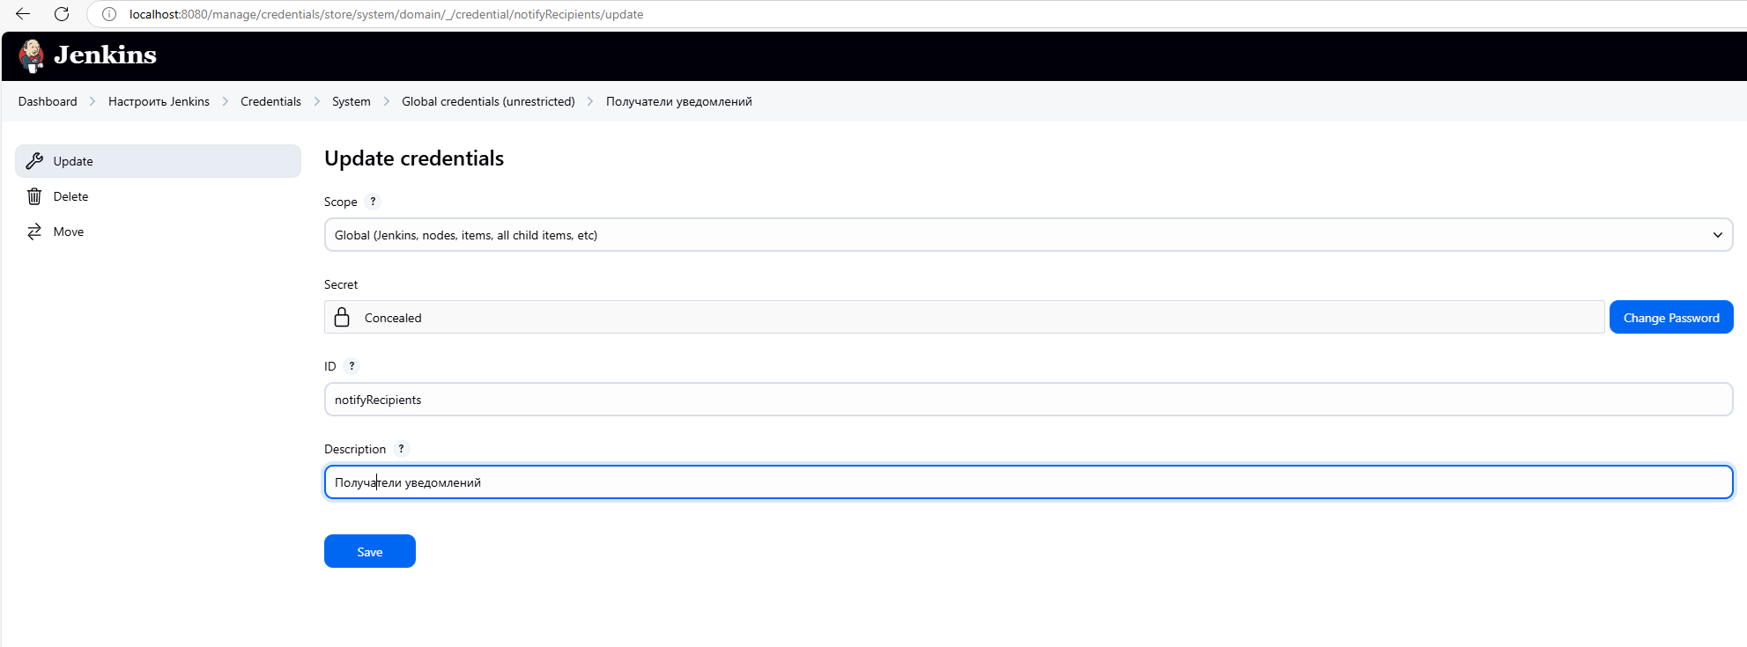This screenshot has width=1747, height=647.
Task: Open help for ID field
Action: [352, 366]
